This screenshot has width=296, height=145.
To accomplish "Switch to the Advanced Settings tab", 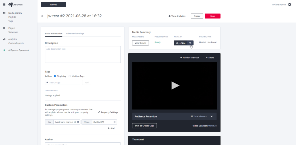I will pyautogui.click(x=75, y=34).
